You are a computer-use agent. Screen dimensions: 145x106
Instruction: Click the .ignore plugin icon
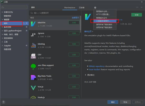[33, 35]
